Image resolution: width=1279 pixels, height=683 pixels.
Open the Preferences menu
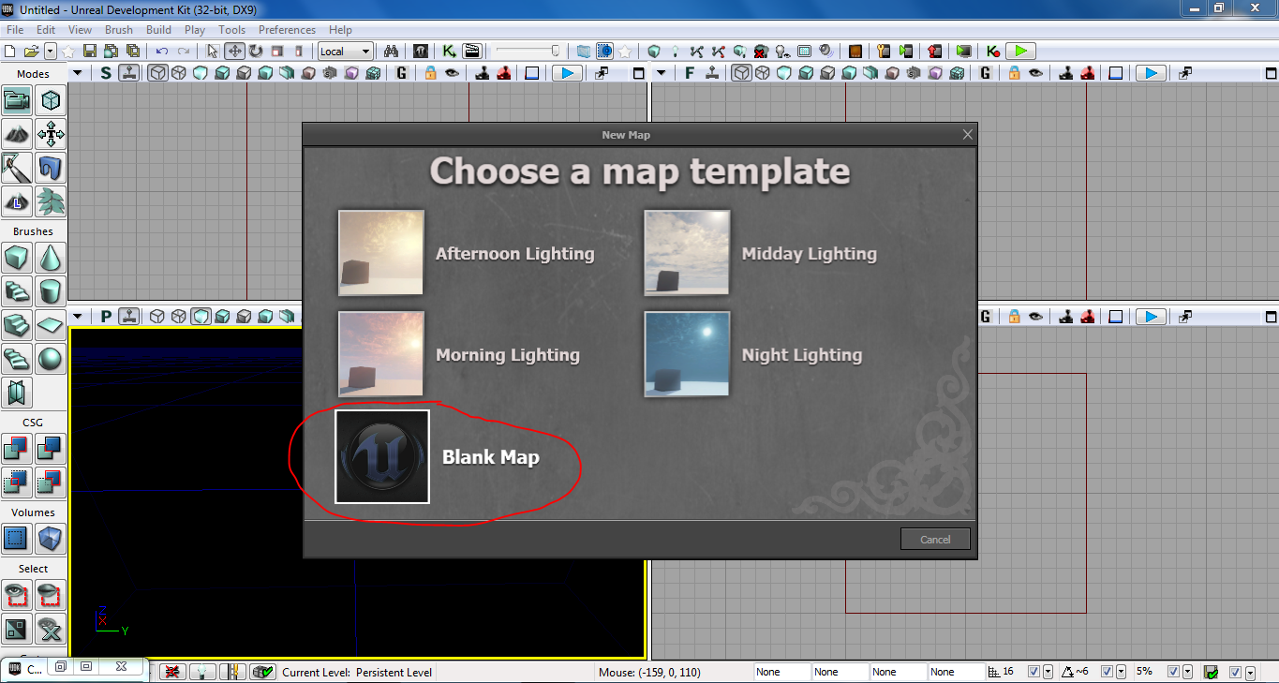(x=287, y=30)
